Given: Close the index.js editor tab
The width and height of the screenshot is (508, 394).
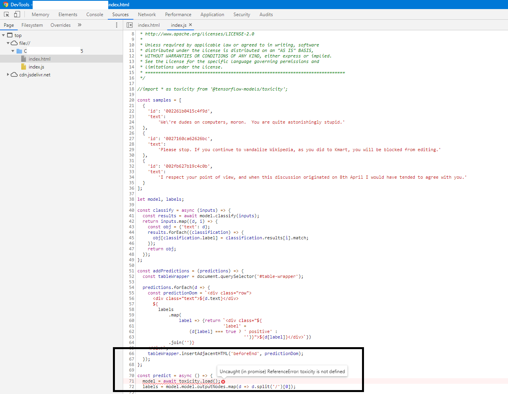Looking at the screenshot, I should (x=190, y=25).
